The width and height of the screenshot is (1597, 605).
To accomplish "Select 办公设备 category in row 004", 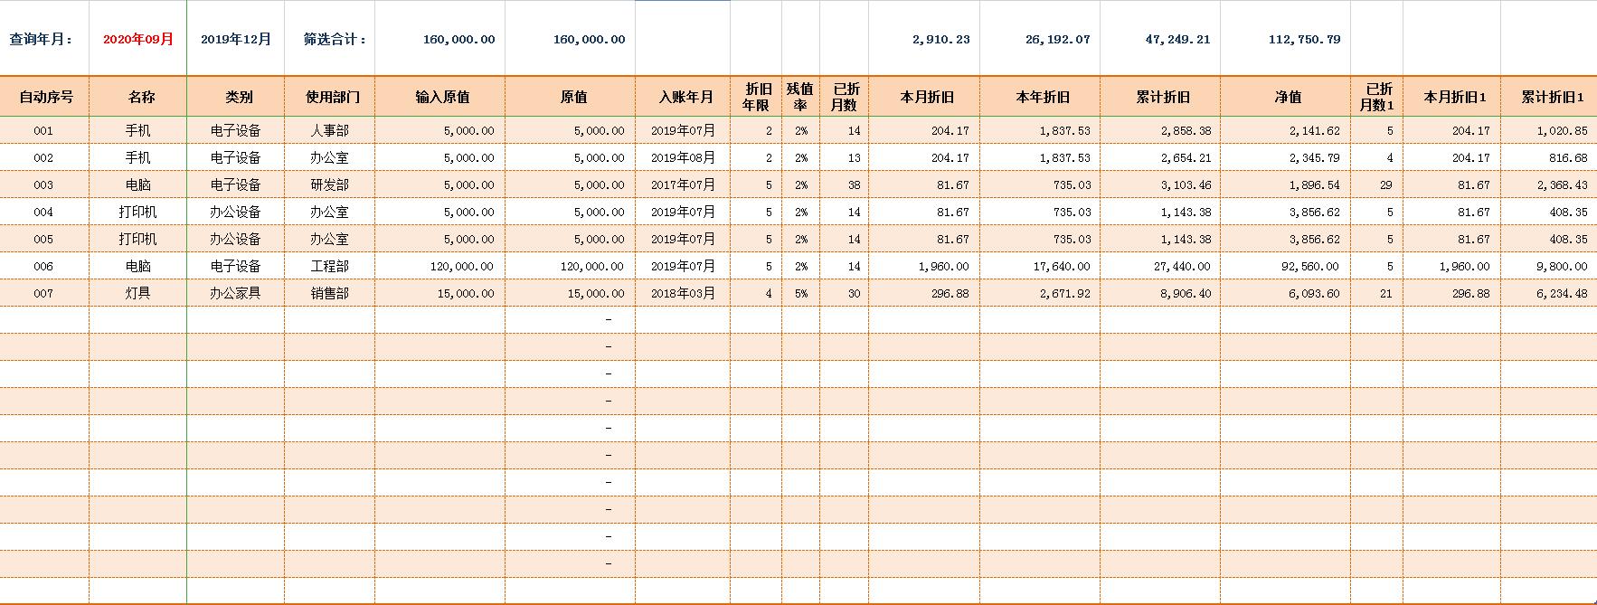I will pos(235,212).
